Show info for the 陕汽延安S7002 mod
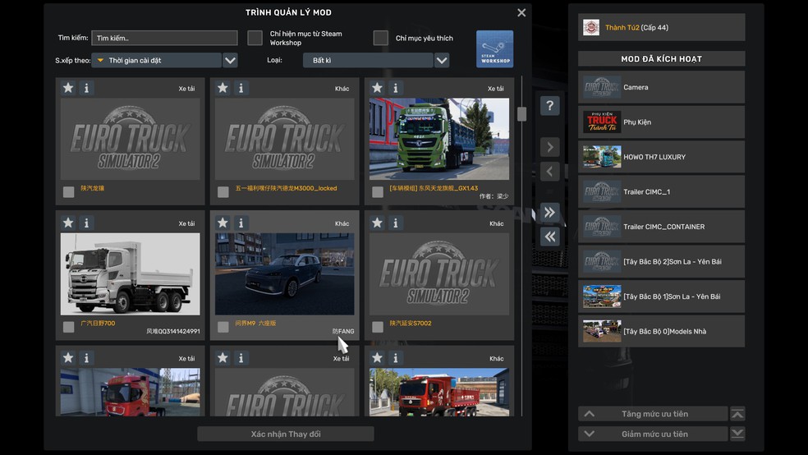Image resolution: width=808 pixels, height=455 pixels. [396, 223]
